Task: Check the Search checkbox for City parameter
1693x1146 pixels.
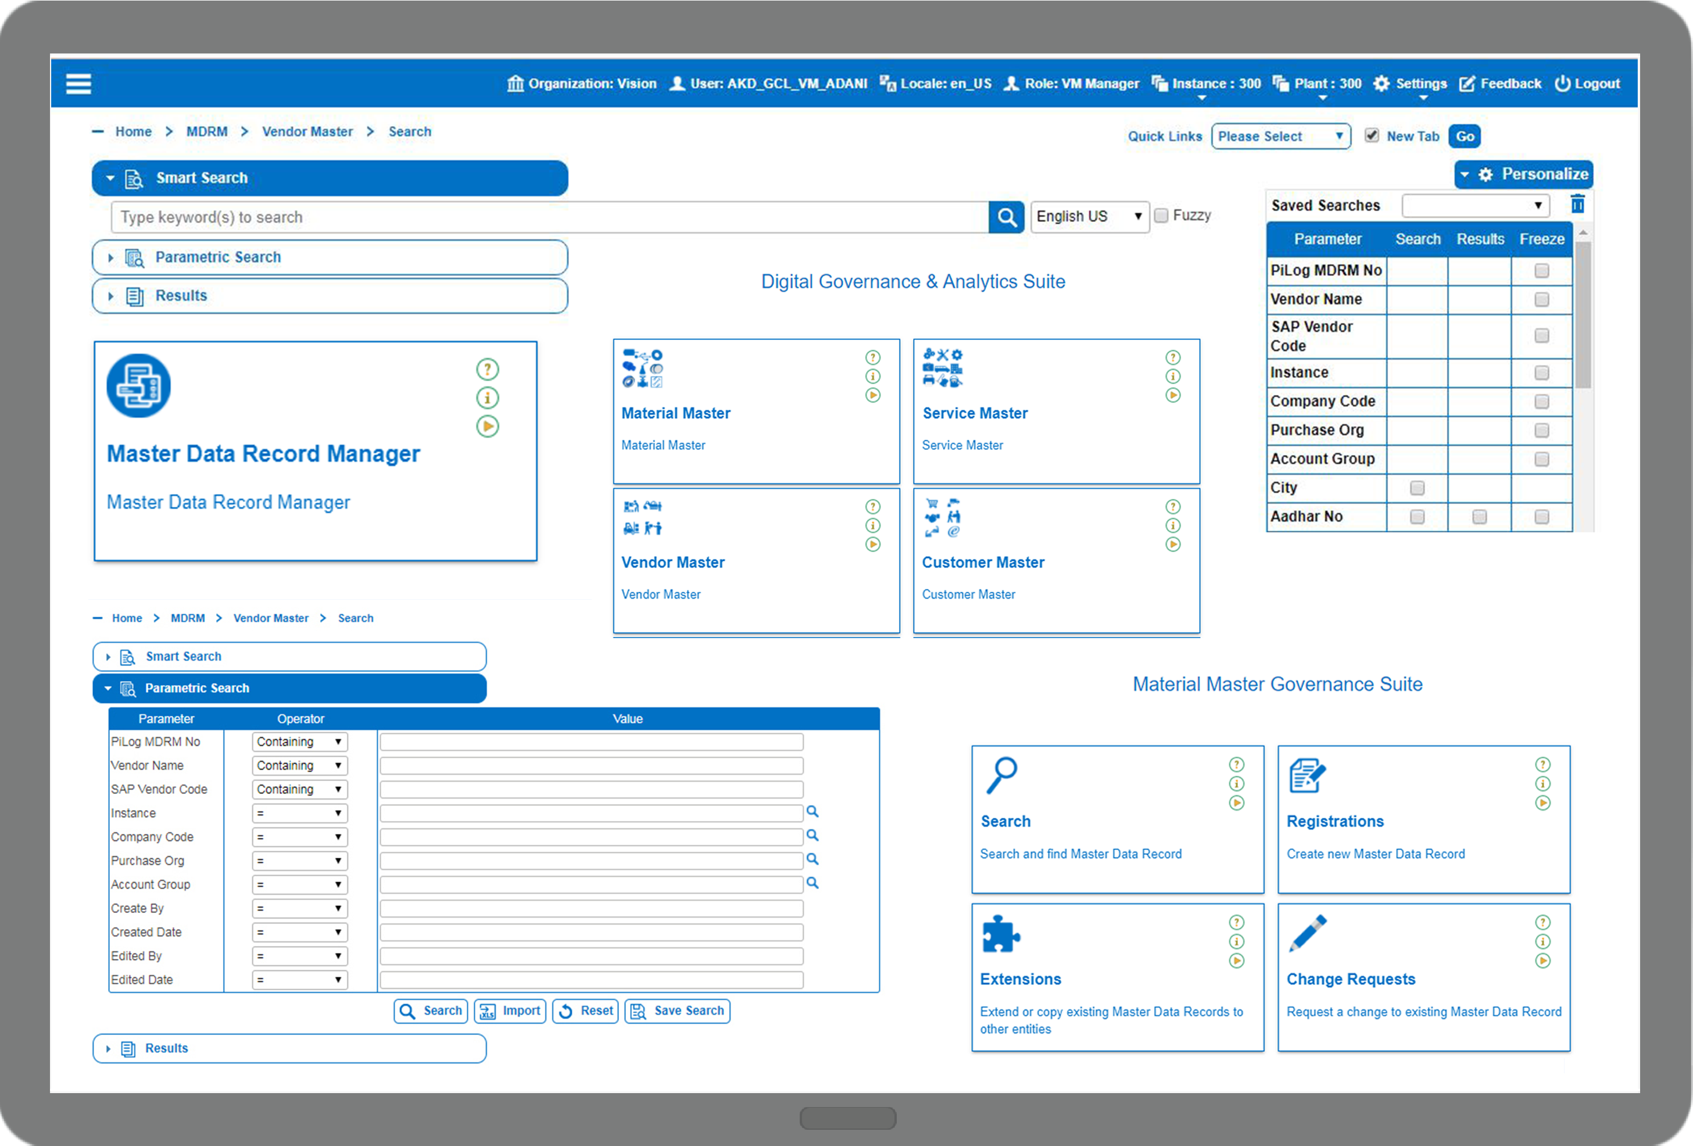Action: pos(1417,488)
